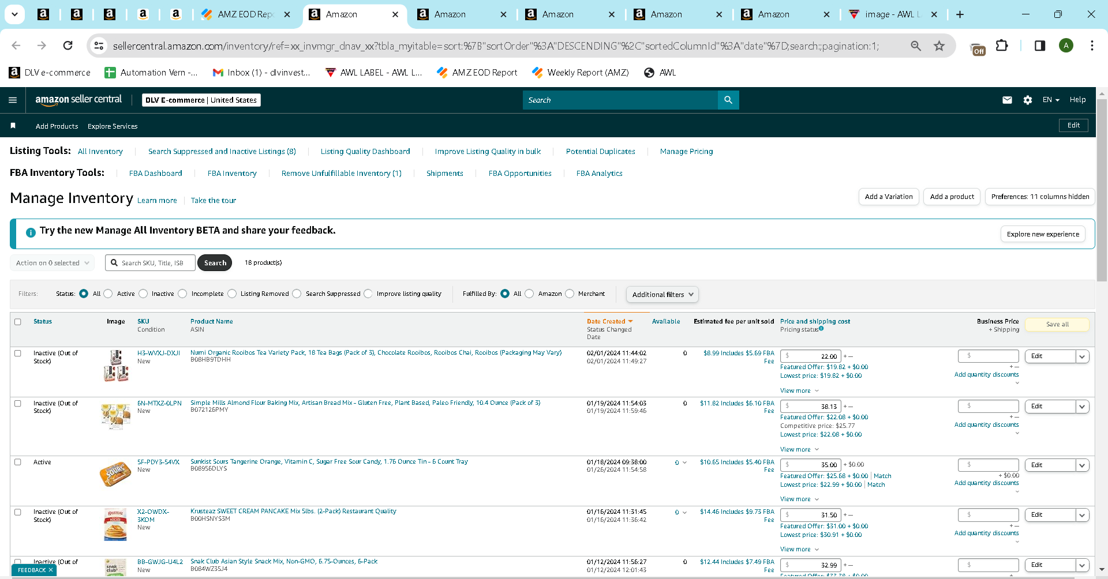Image resolution: width=1108 pixels, height=579 pixels.
Task: Expand View more for the Numi Rooibos row
Action: pos(799,390)
